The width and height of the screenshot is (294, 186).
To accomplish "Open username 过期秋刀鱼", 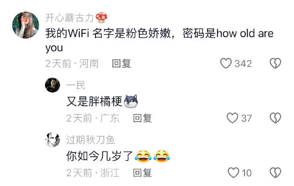I will [90, 140].
